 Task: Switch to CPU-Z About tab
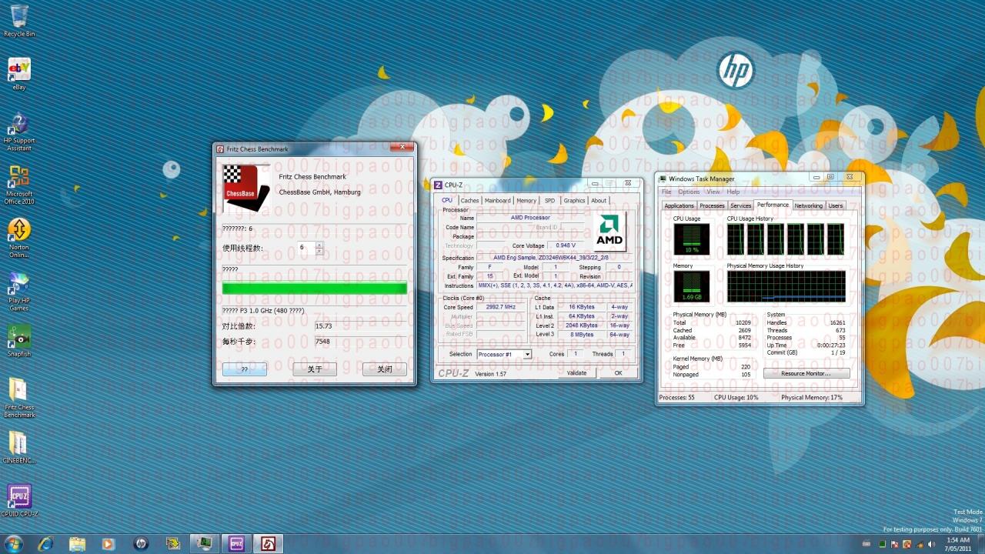pyautogui.click(x=599, y=200)
